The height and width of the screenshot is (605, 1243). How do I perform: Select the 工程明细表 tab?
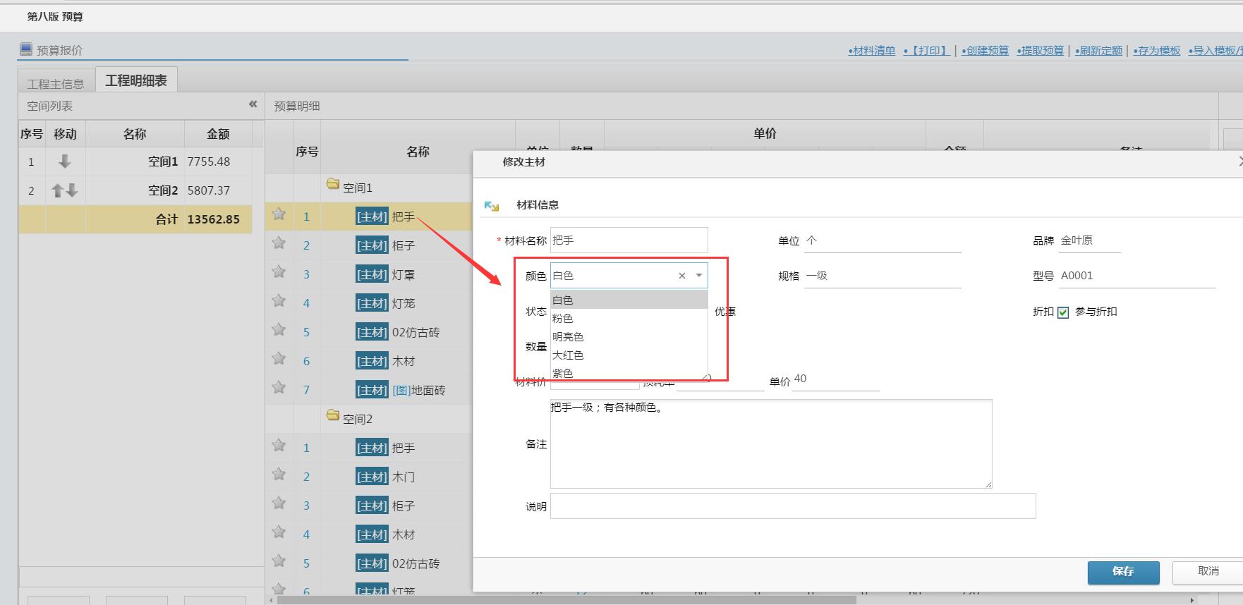(136, 81)
